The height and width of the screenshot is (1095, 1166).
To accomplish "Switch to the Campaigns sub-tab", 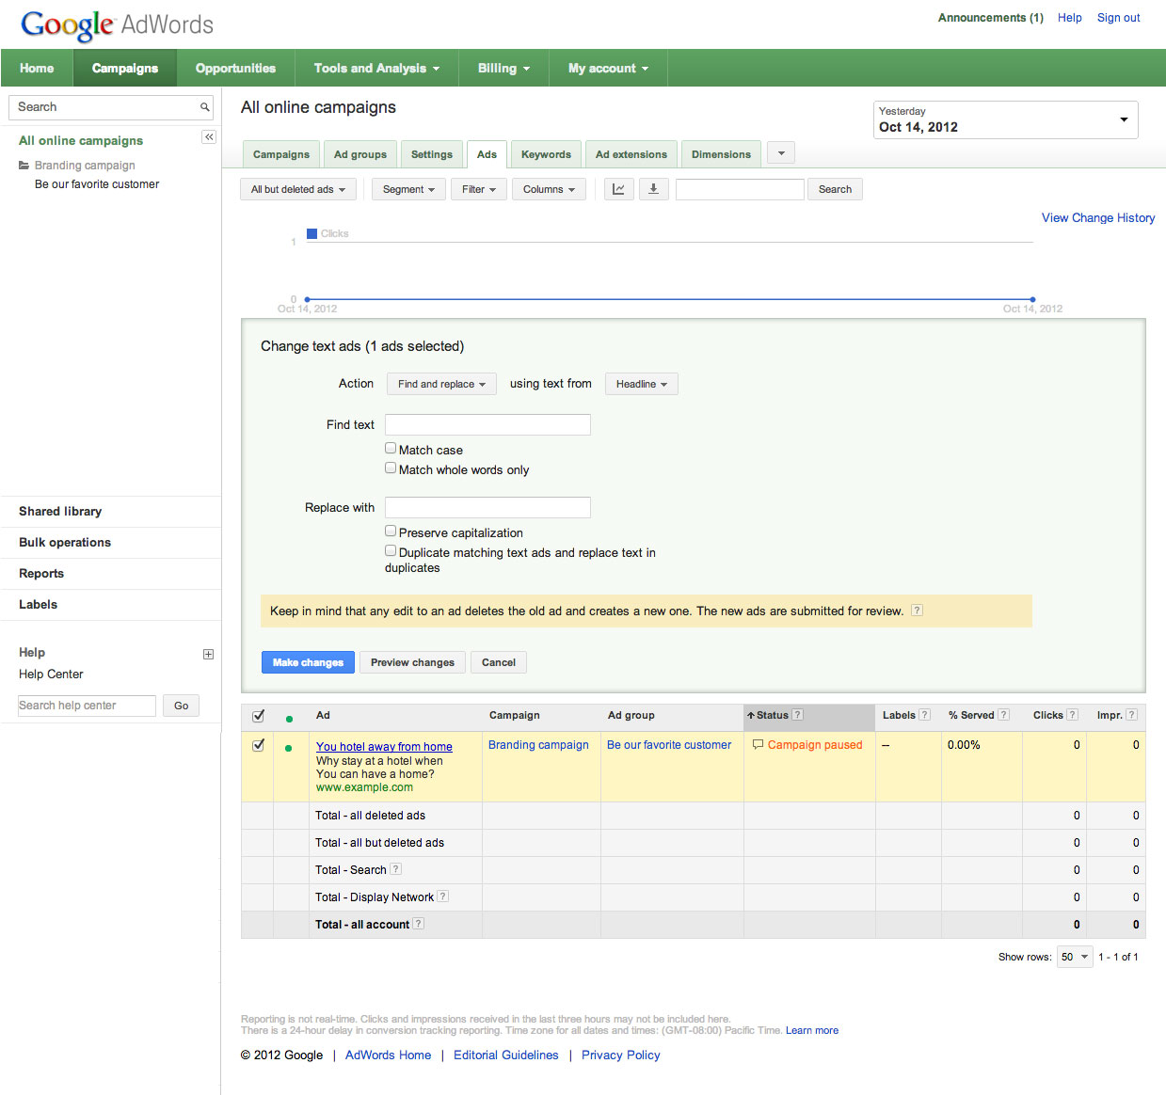I will pos(281,154).
